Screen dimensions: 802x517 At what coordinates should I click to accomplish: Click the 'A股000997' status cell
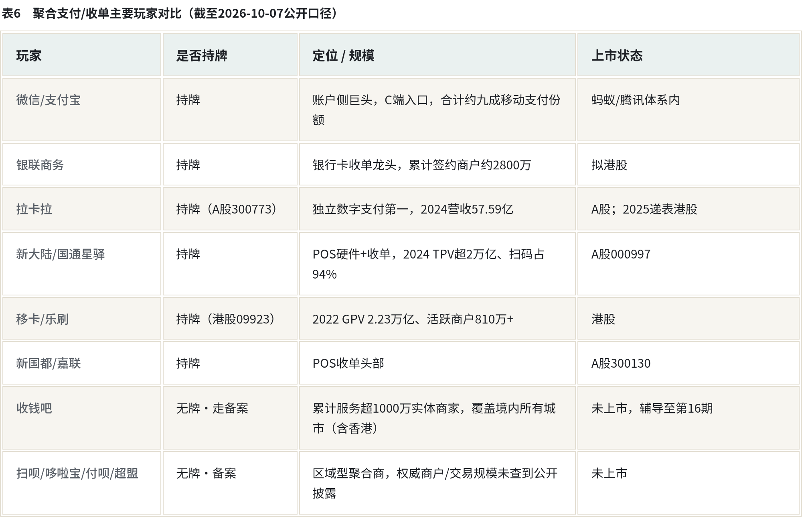689,264
